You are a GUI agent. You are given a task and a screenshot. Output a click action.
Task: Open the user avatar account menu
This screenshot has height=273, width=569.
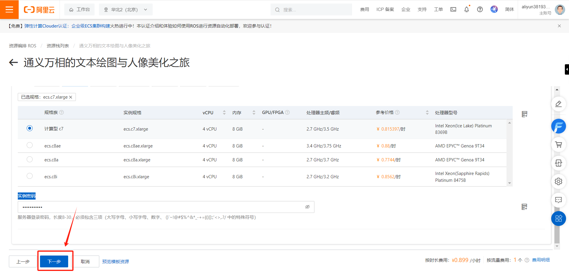pos(560,9)
